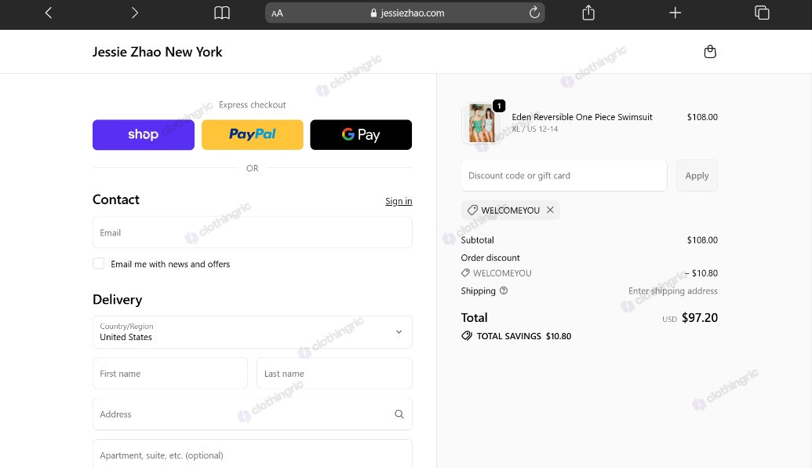Choose PayPal express checkout

tap(252, 135)
